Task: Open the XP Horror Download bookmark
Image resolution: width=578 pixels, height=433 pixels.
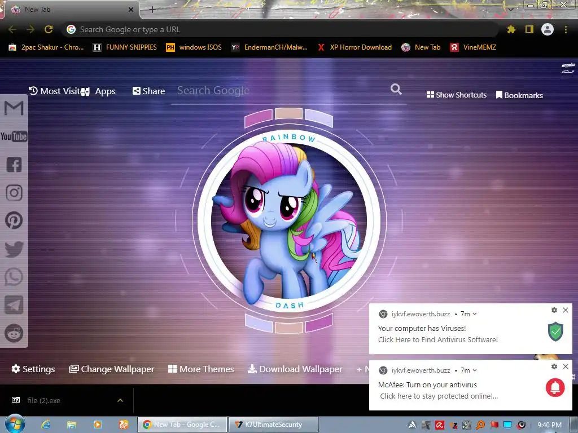Action: pyautogui.click(x=354, y=47)
